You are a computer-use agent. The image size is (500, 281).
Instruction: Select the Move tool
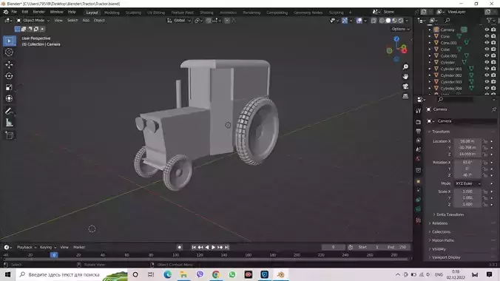[x=9, y=65]
